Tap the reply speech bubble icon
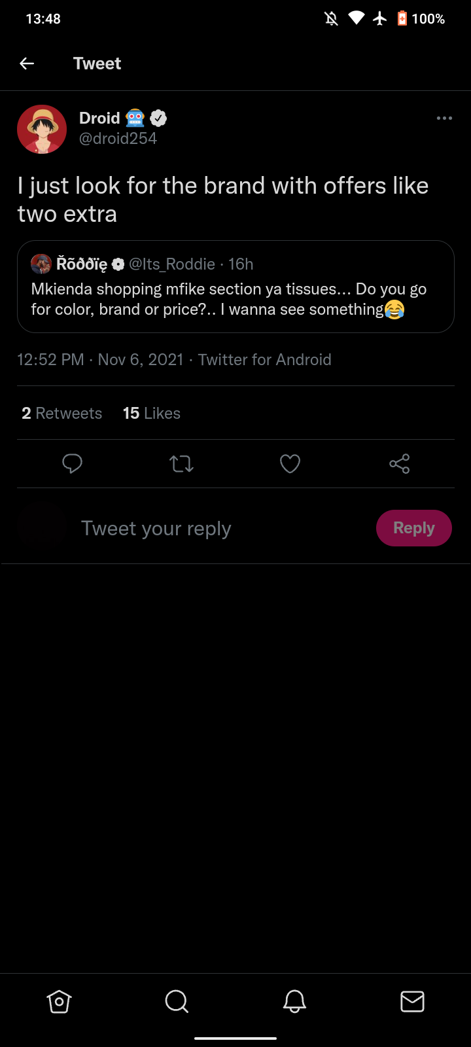The width and height of the screenshot is (471, 1047). point(72,464)
